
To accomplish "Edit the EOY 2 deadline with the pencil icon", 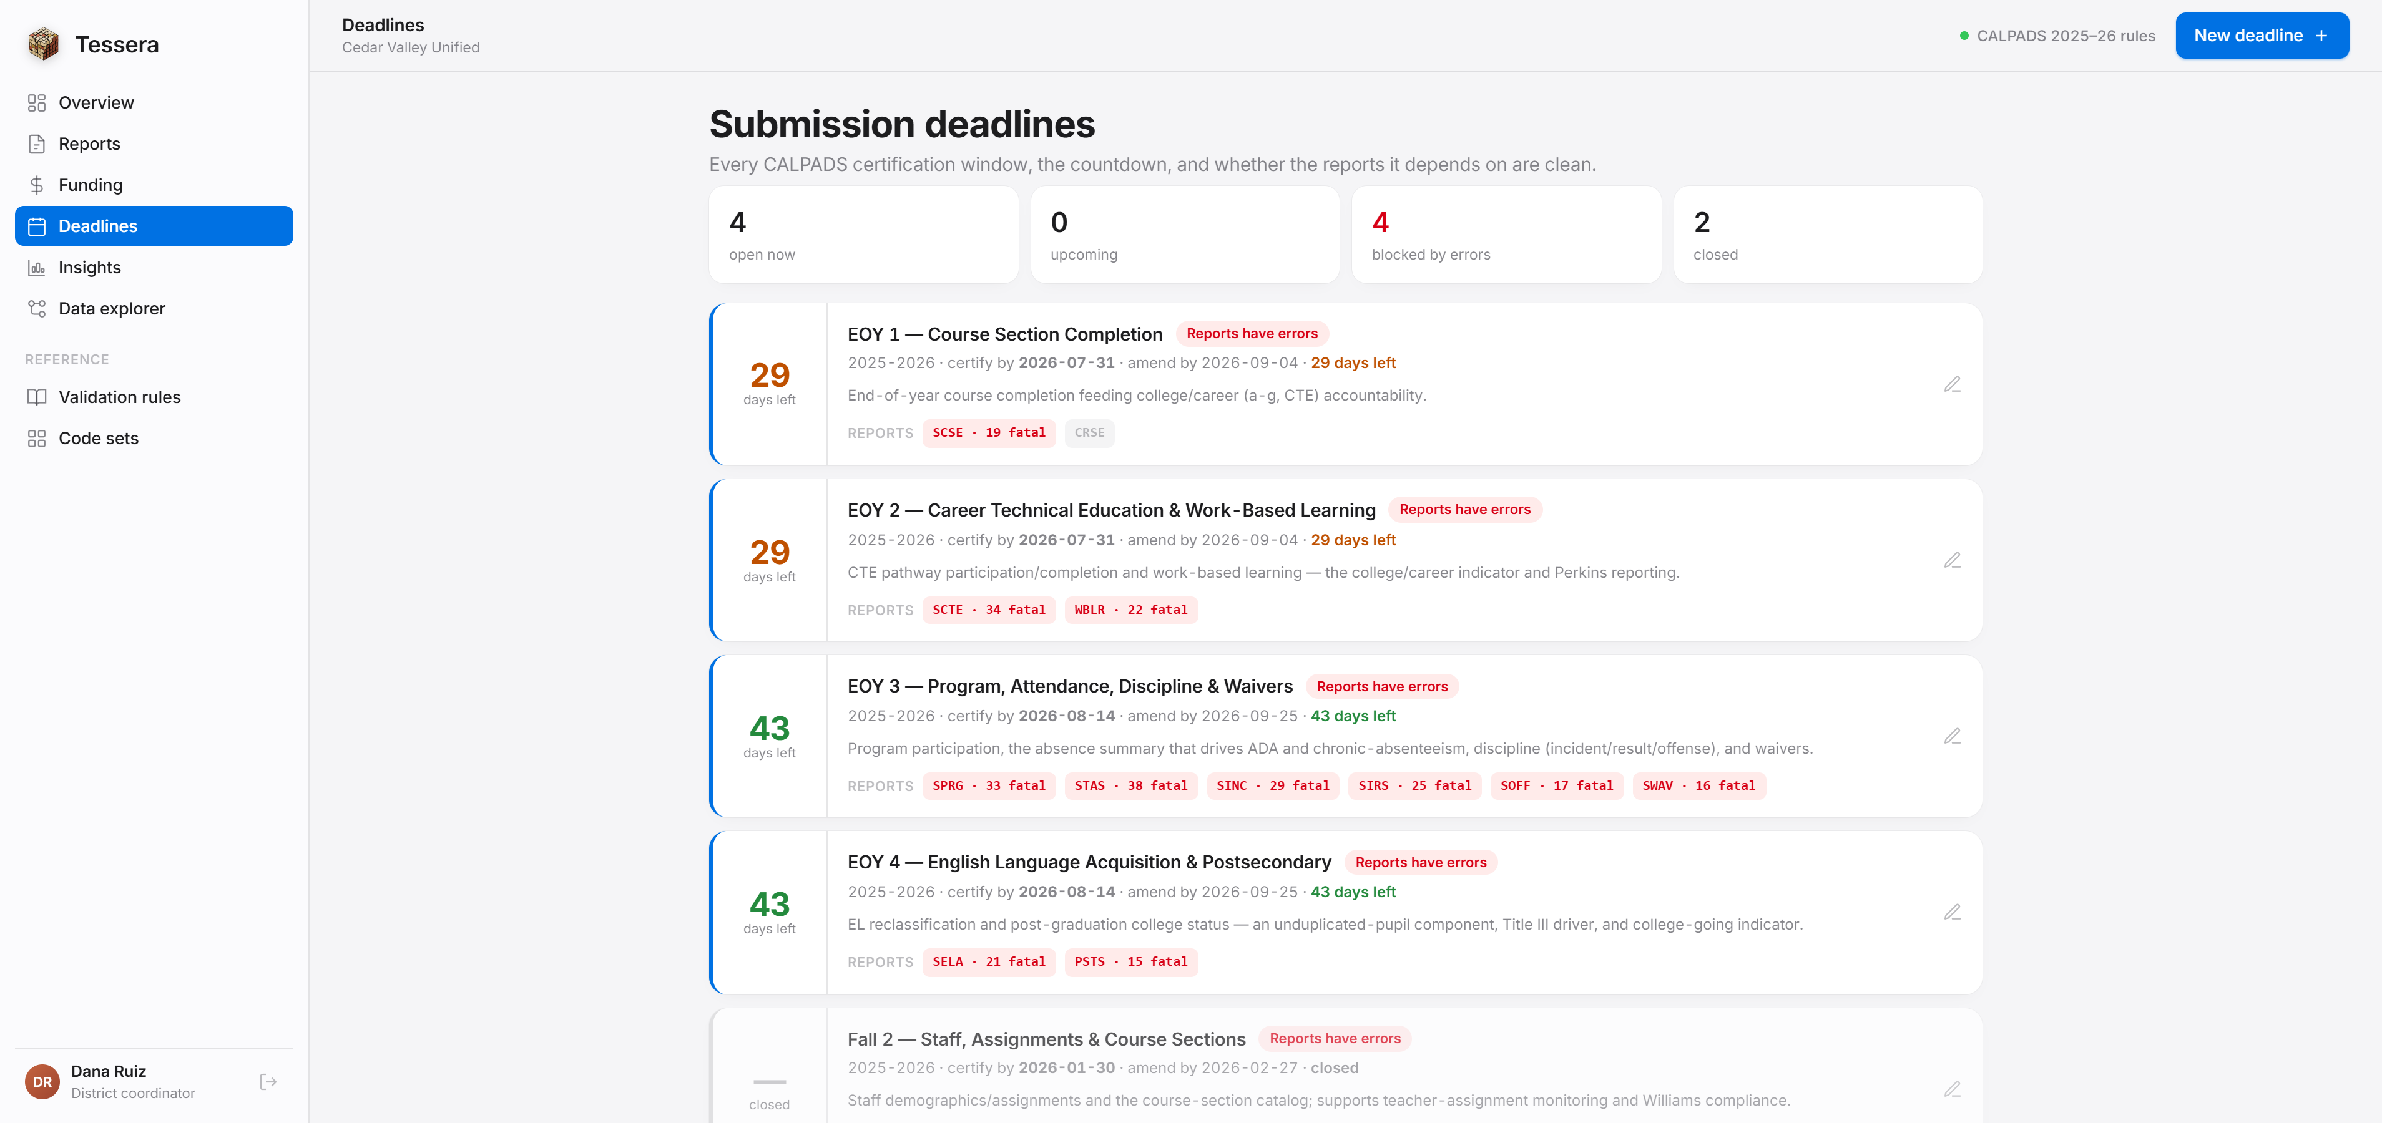I will 1952,560.
